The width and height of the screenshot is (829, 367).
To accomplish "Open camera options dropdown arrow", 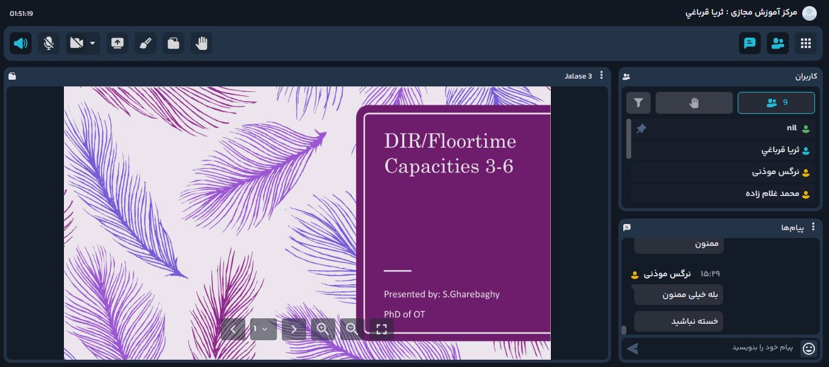I will point(93,43).
